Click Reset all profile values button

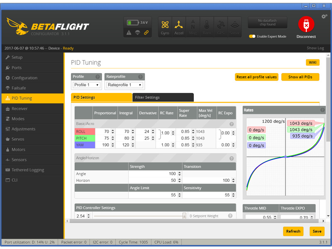256,77
